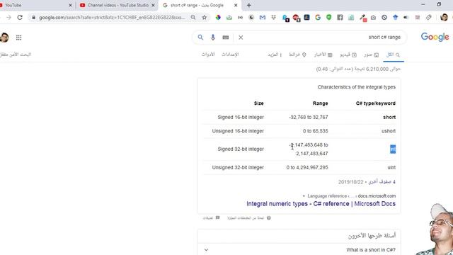Click the 'ushort' type cell

(x=389, y=131)
